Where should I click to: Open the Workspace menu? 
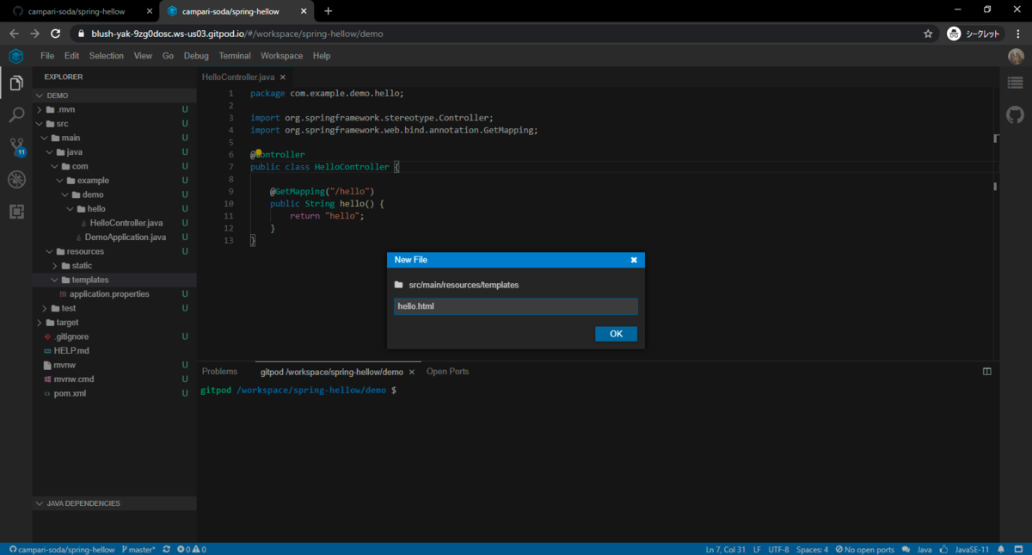[282, 56]
